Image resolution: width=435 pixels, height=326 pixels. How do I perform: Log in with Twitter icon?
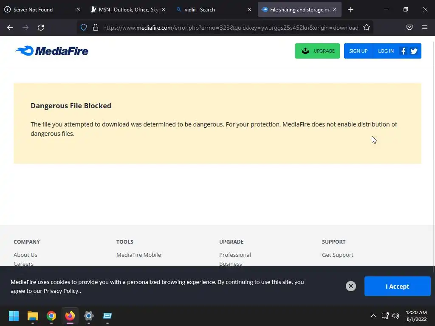414,51
